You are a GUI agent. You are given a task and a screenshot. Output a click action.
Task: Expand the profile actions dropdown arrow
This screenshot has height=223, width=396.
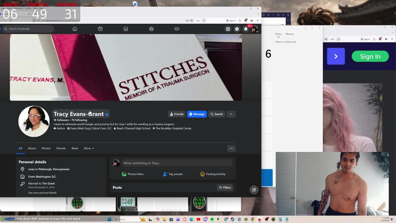point(231,114)
